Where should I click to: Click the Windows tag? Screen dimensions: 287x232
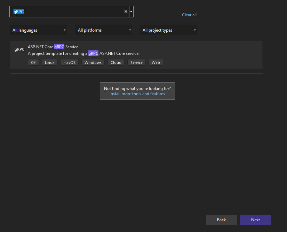(93, 63)
